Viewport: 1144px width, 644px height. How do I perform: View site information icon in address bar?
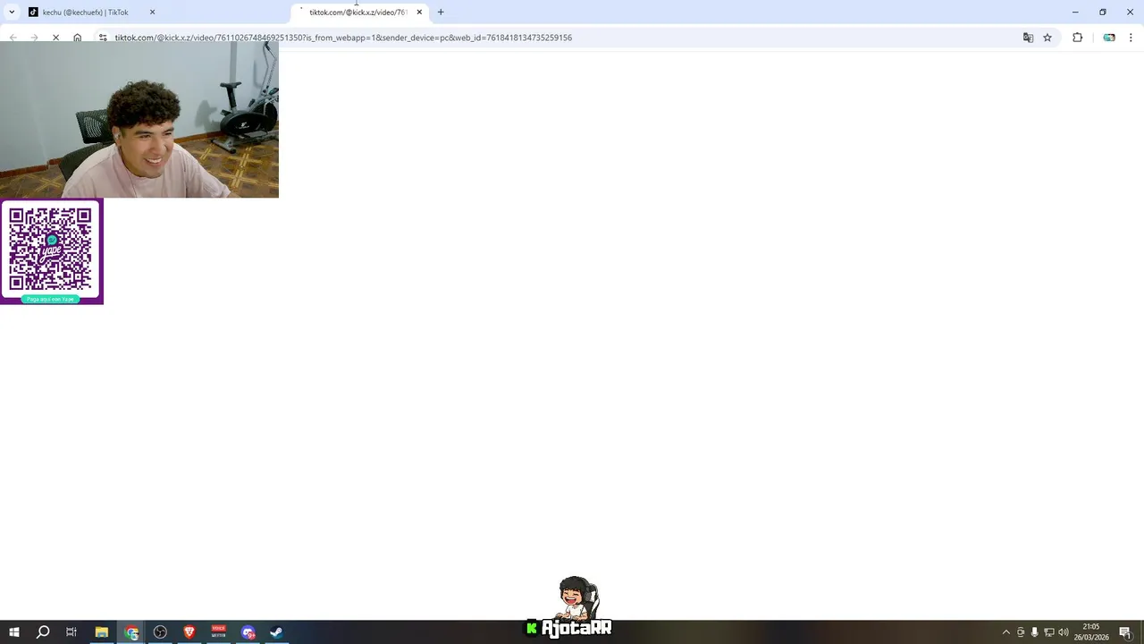pyautogui.click(x=103, y=38)
